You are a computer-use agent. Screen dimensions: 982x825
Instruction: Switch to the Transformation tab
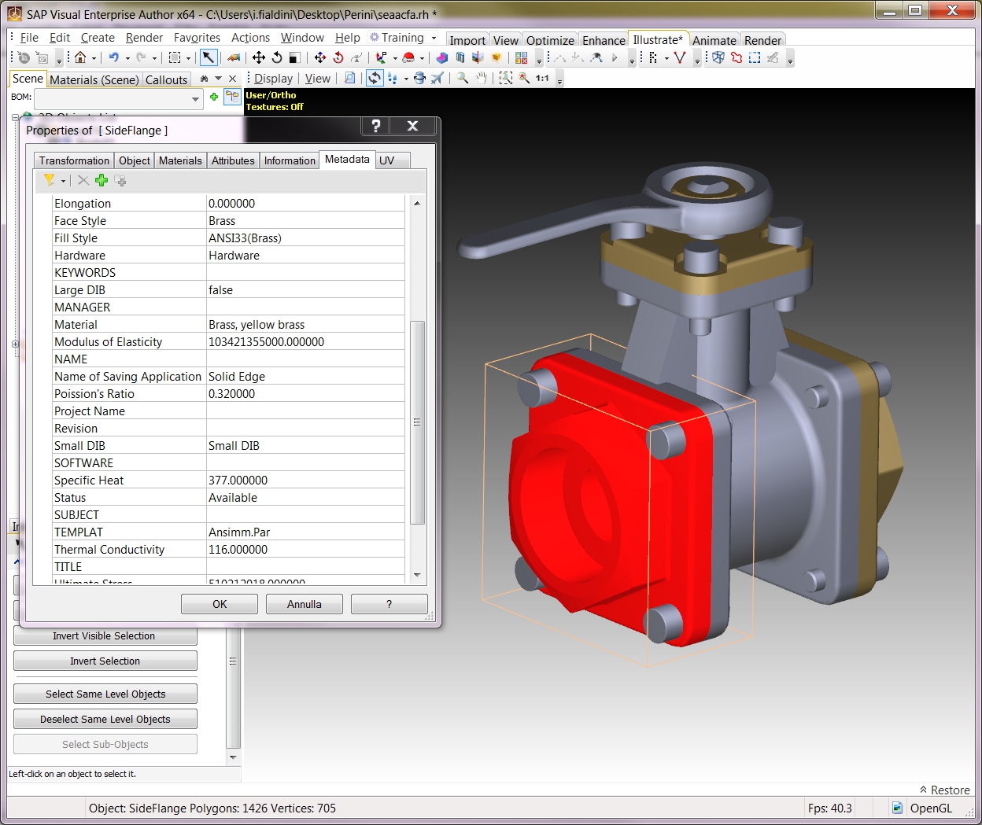74,160
